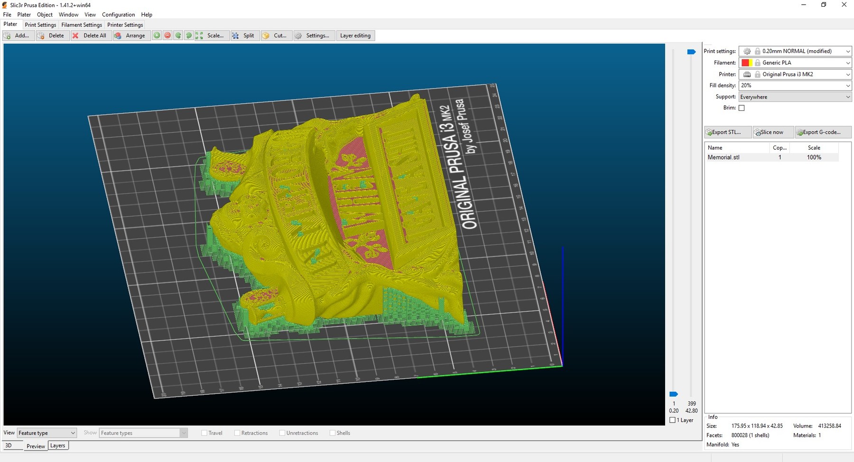The image size is (854, 462).
Task: Select Memorial.stl in the object list
Action: point(724,157)
